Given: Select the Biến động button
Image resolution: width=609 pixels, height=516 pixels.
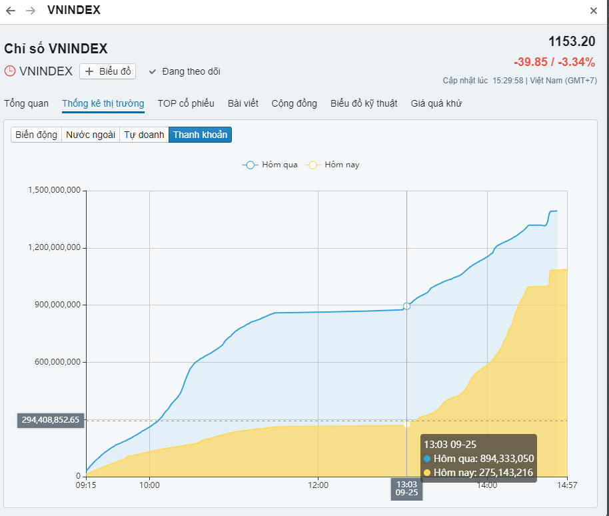Looking at the screenshot, I should (x=37, y=135).
